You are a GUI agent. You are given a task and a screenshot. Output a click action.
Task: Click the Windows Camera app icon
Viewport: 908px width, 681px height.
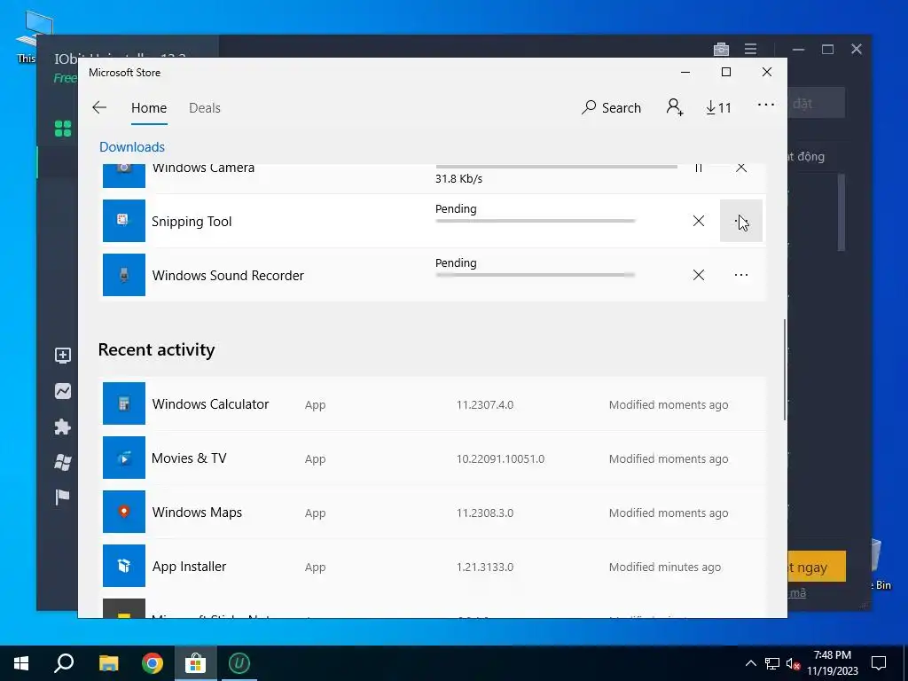124,176
